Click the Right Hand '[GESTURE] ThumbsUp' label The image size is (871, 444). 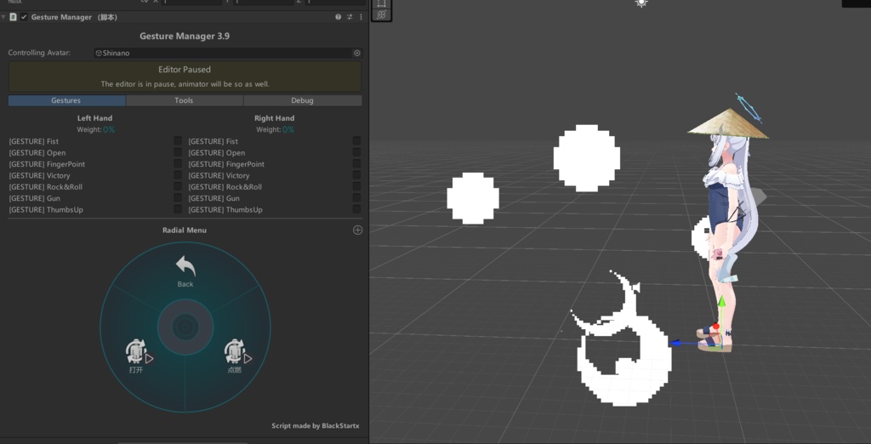click(x=225, y=209)
